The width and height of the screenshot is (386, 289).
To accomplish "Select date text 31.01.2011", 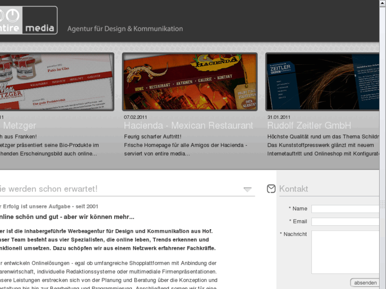I will point(279,117).
